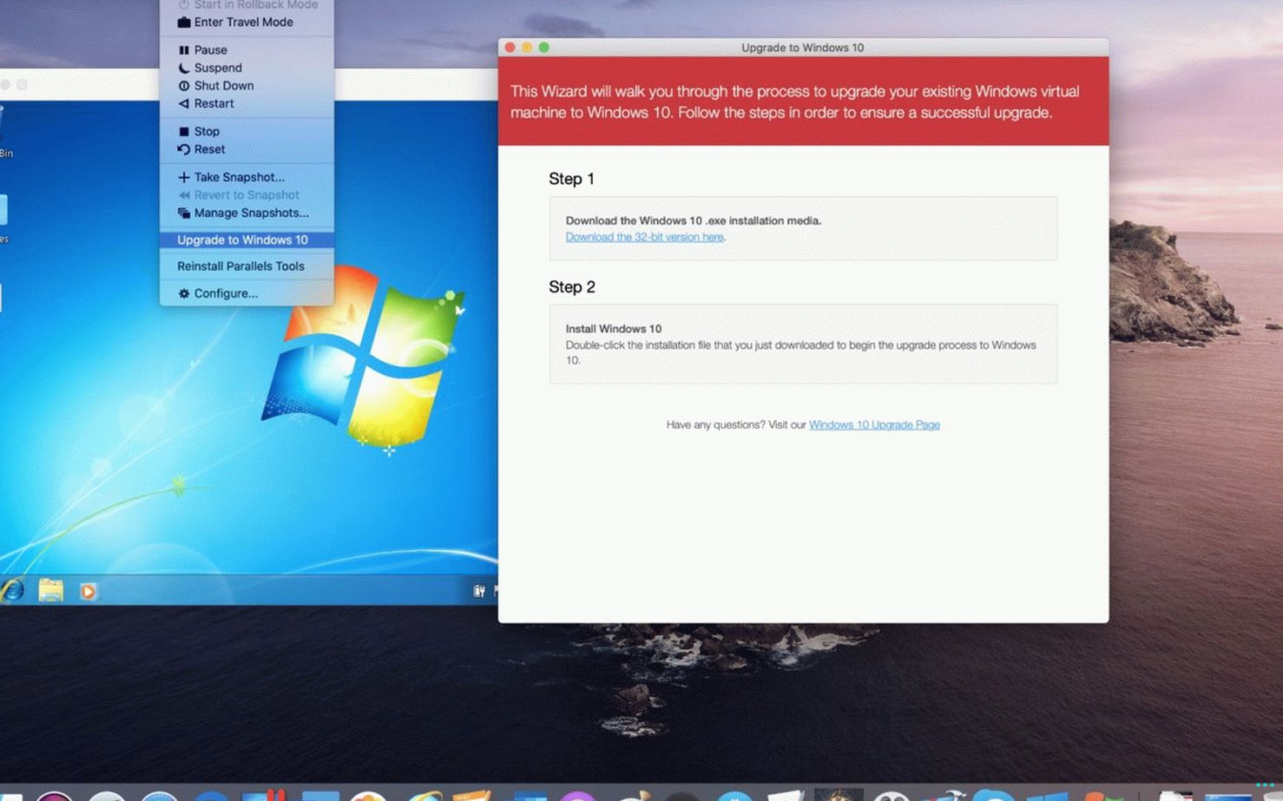1283x801 pixels.
Task: Click the power icon beside Shut Down
Action: pos(184,86)
